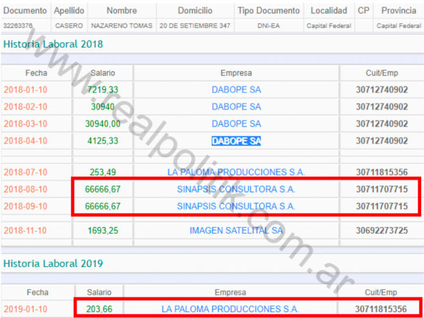Click salary 66666,67 in 2018-08-10 row

[x=103, y=189]
